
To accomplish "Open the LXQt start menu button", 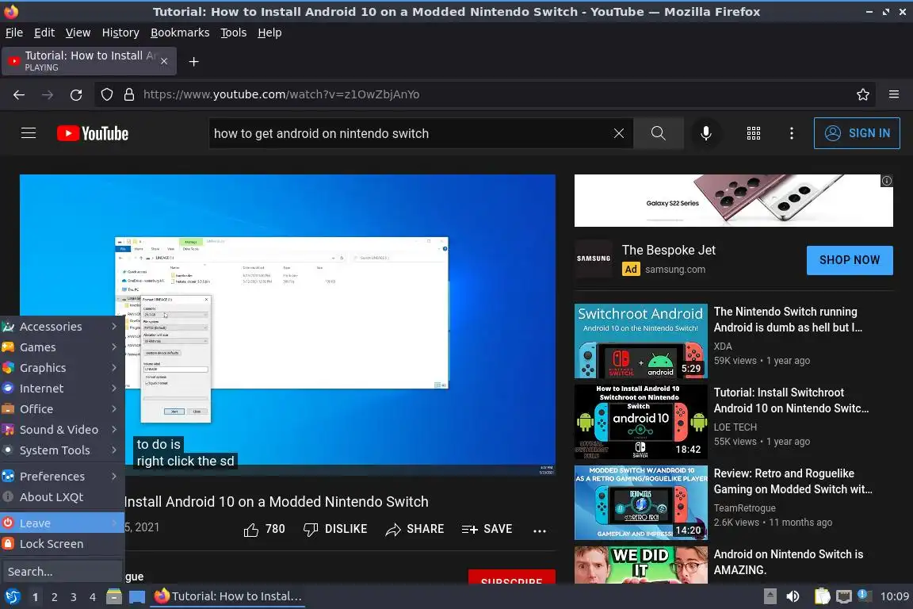I will pos(12,596).
